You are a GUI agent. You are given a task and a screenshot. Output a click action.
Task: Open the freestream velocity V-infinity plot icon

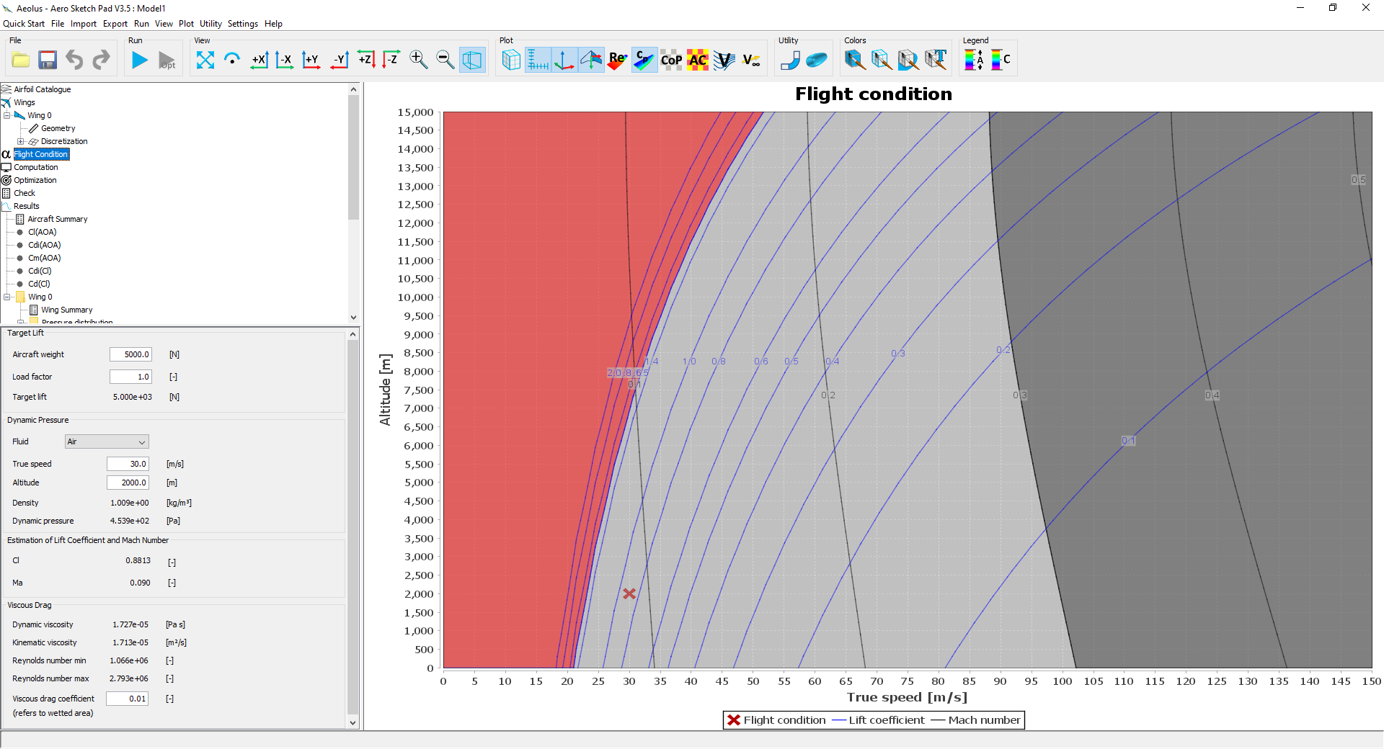[752, 60]
